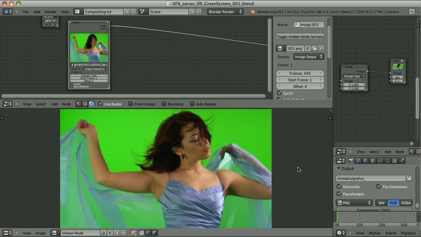Enable the Auto Render checkbox
Screen dimensions: 421x237
pyautogui.click(x=192, y=104)
